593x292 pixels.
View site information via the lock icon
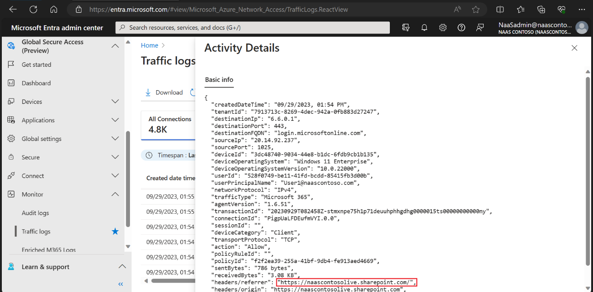point(79,9)
